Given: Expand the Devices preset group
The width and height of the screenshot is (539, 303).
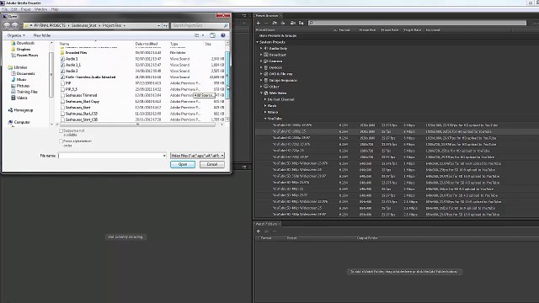Looking at the screenshot, I should click(261, 67).
